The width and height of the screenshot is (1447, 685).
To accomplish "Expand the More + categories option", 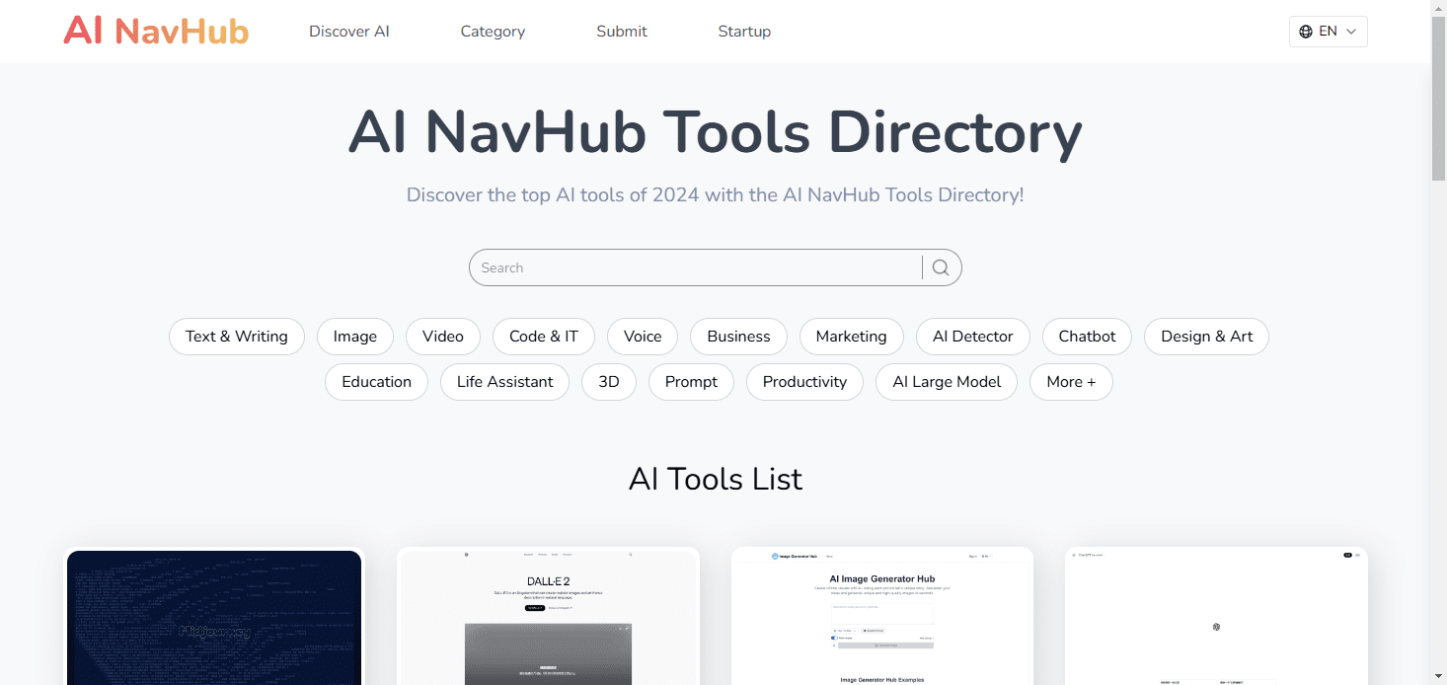I will tap(1071, 382).
